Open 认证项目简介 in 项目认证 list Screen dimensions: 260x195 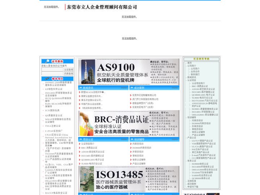coord(88,144)
